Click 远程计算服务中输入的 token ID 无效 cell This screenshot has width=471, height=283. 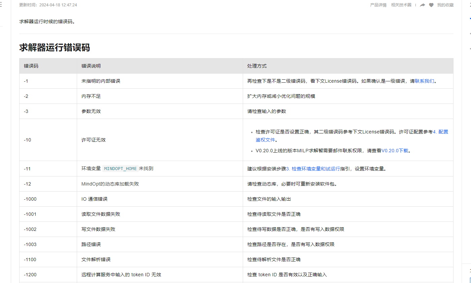pos(160,275)
